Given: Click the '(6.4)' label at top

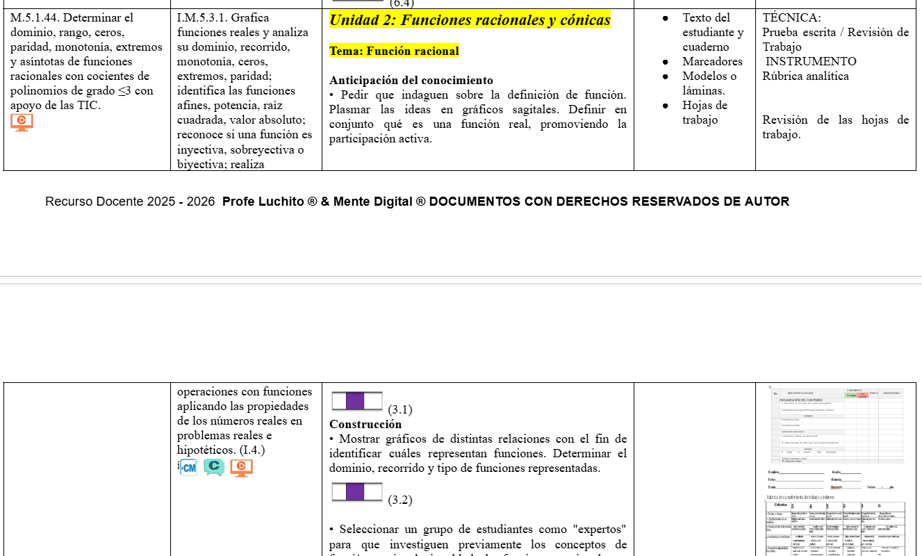Looking at the screenshot, I should tap(402, 3).
